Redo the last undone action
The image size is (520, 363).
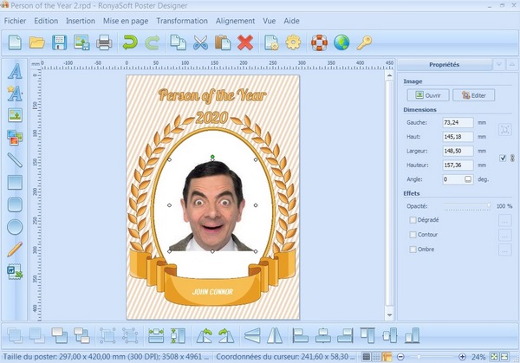(153, 42)
